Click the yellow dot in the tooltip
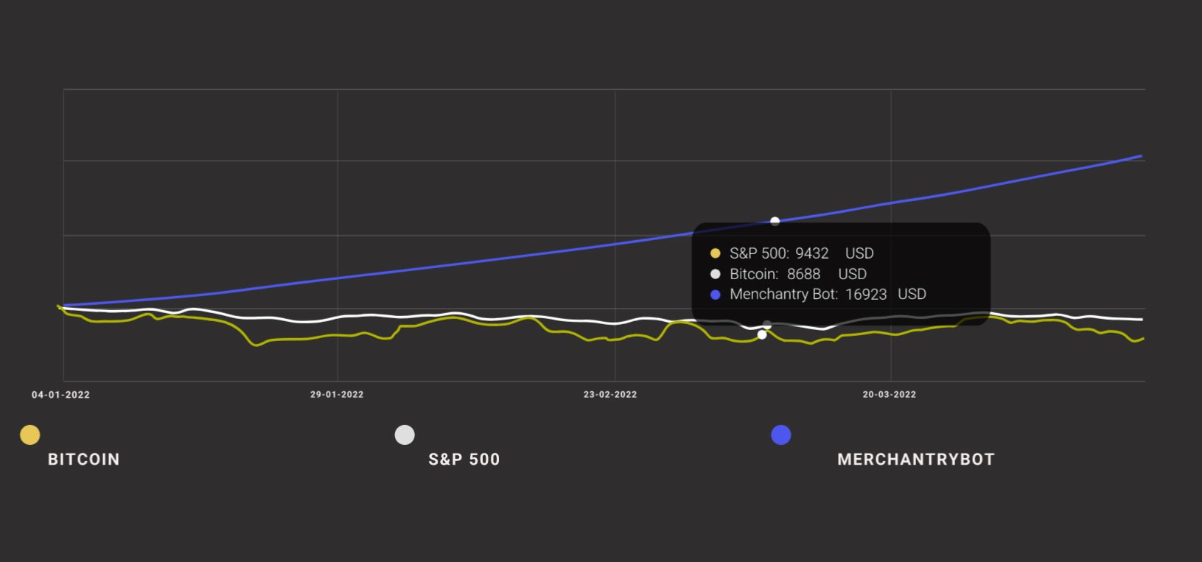This screenshot has width=1202, height=562. click(715, 253)
